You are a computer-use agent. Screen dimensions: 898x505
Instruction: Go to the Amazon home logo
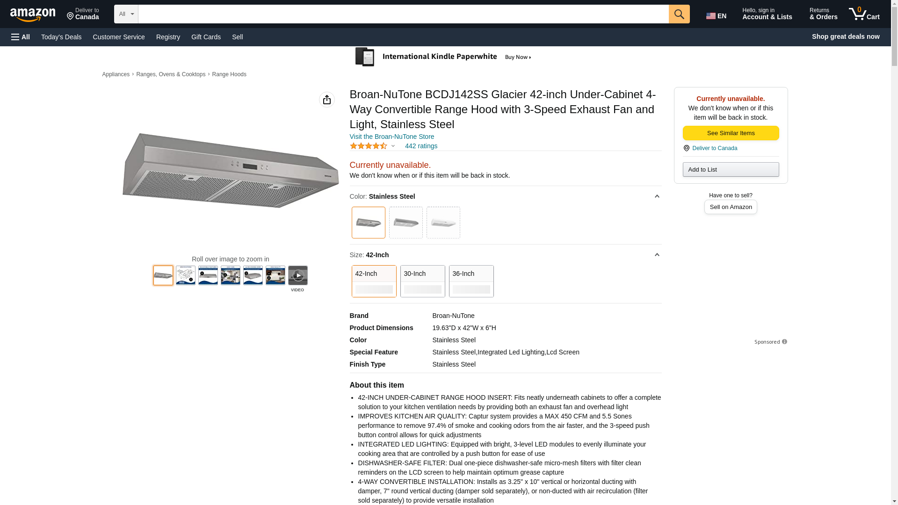(33, 14)
